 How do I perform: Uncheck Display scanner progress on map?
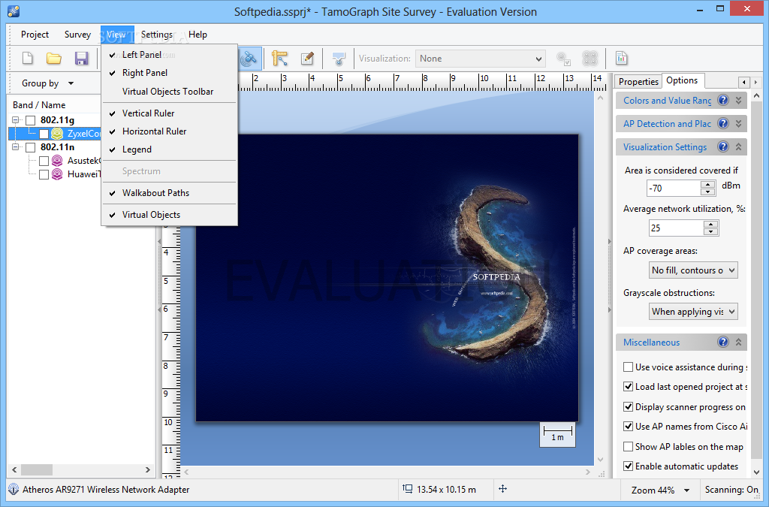tap(628, 406)
